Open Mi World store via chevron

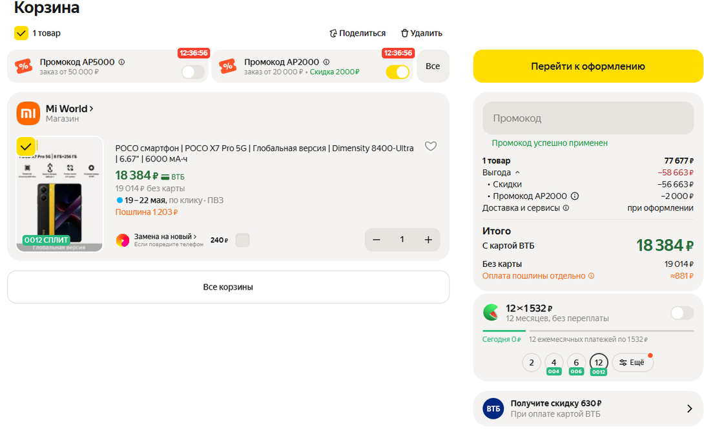coord(91,109)
